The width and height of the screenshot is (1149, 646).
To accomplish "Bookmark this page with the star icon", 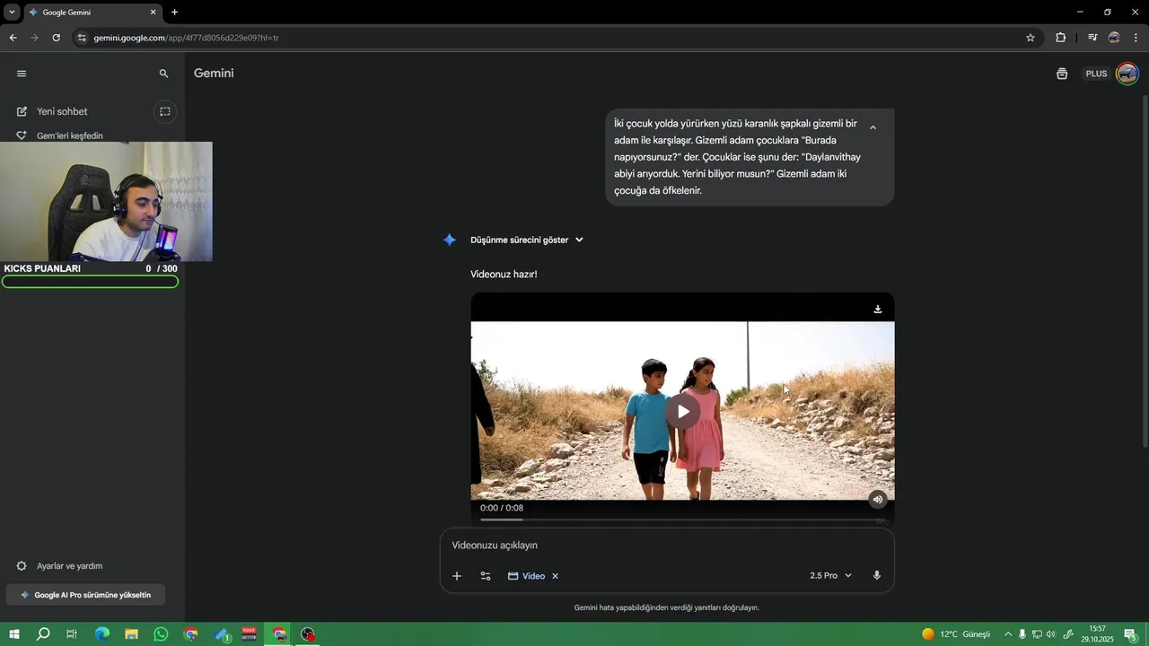I will pos(1031,38).
